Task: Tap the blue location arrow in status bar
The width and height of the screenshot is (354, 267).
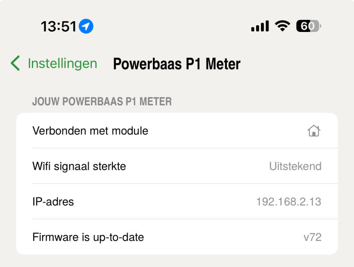Action: pos(86,27)
